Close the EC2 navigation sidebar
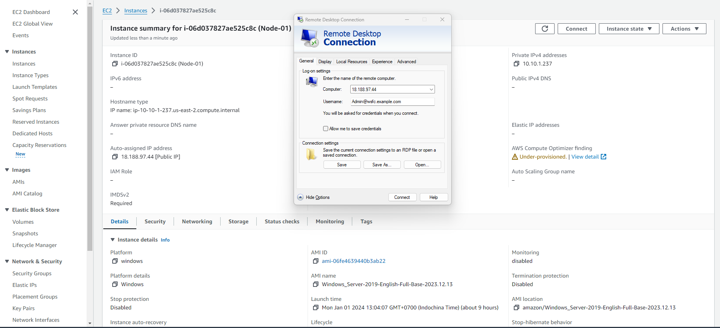Screen dimensions: 720x328 click(x=75, y=12)
